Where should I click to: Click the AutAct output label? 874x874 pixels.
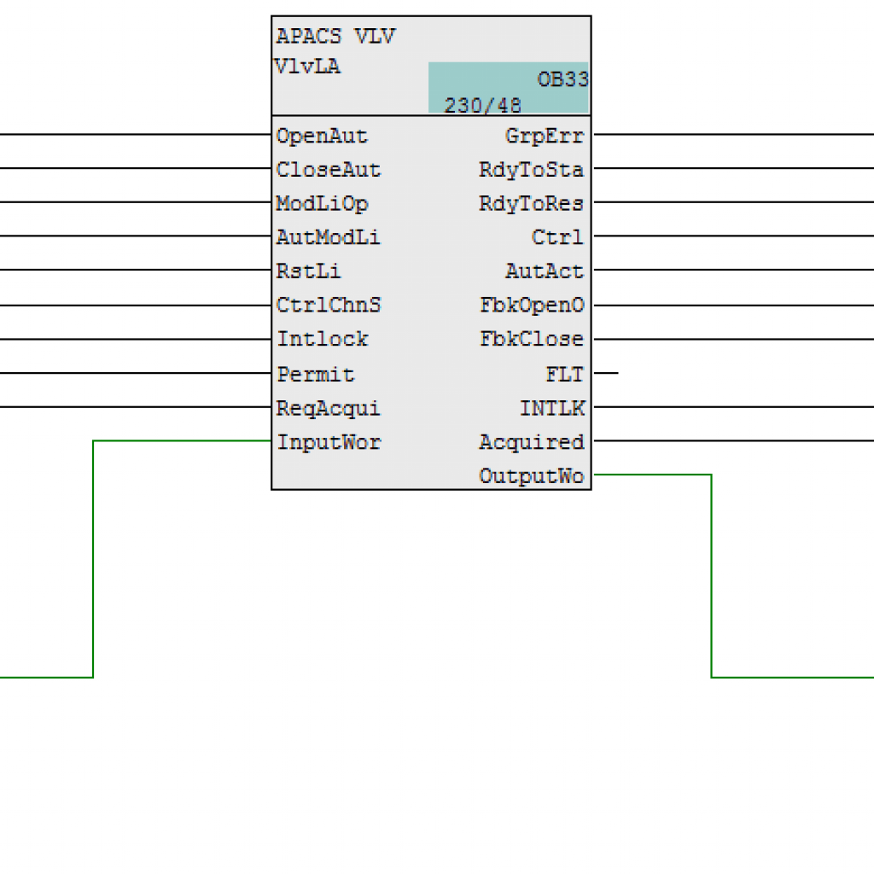tap(545, 271)
